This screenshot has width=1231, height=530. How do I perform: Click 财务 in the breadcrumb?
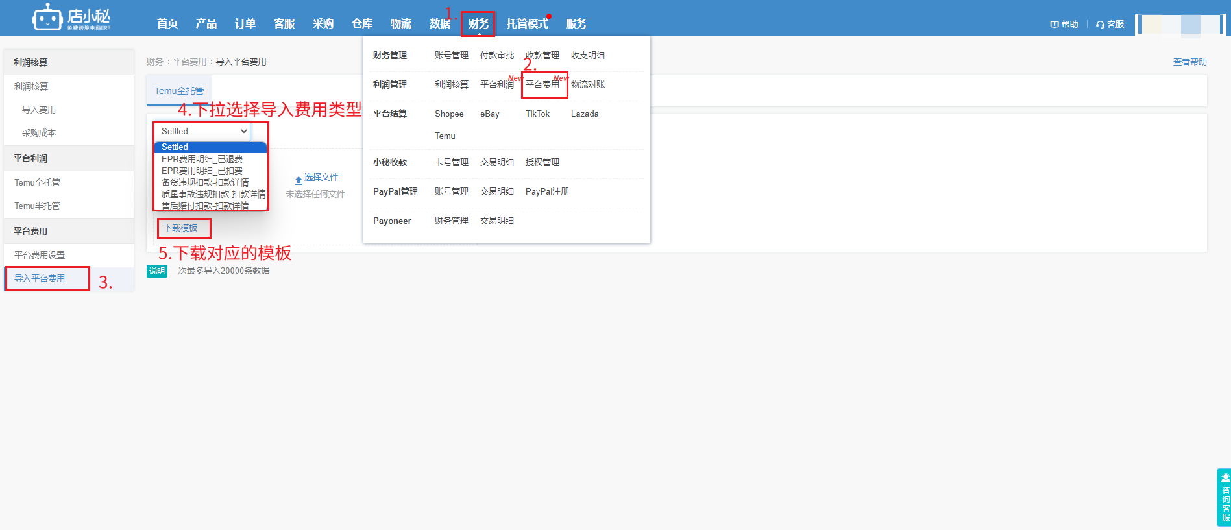[155, 62]
